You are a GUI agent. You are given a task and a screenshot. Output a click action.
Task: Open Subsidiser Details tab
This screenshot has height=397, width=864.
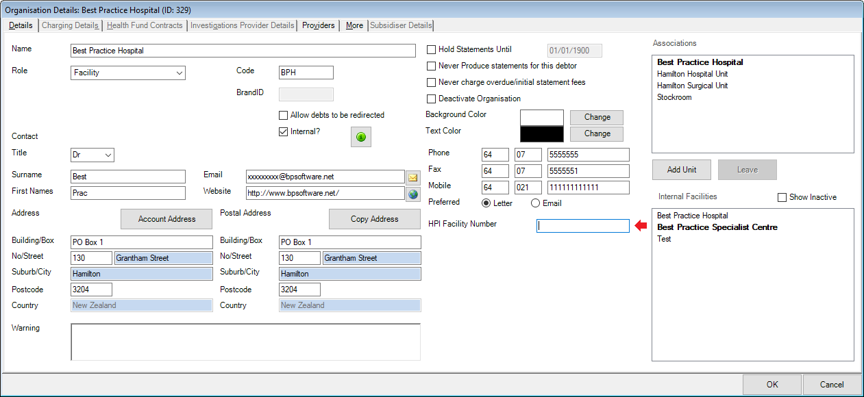[x=402, y=25]
